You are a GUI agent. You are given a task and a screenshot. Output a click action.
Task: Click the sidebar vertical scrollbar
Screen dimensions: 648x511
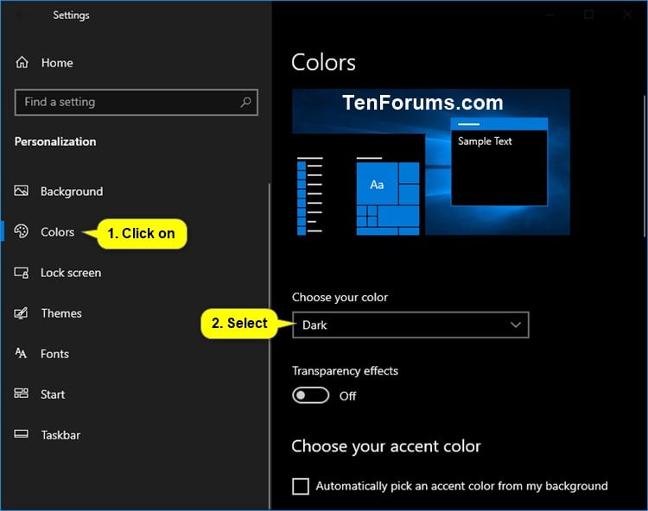[270, 346]
